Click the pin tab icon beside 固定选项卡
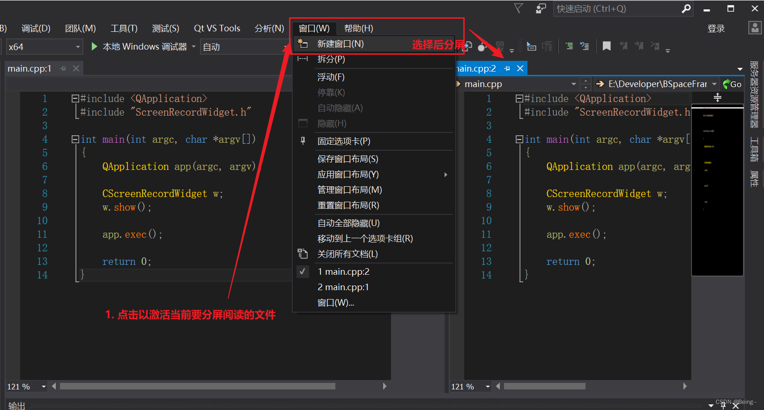 [303, 141]
